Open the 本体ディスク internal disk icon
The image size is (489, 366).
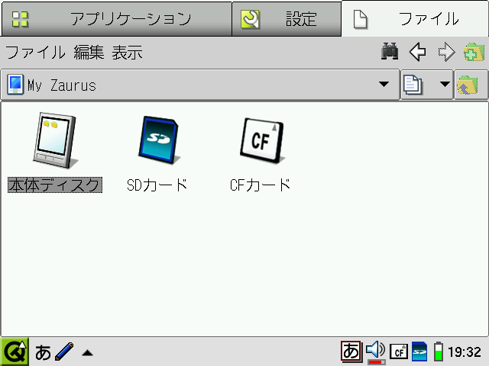55,140
